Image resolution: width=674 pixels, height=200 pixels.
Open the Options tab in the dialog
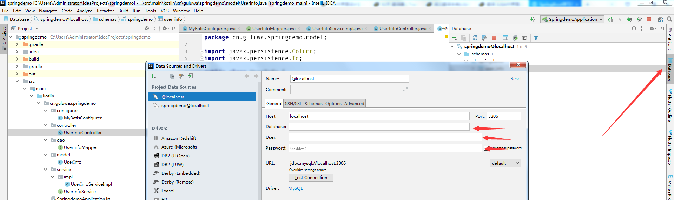pyautogui.click(x=333, y=103)
